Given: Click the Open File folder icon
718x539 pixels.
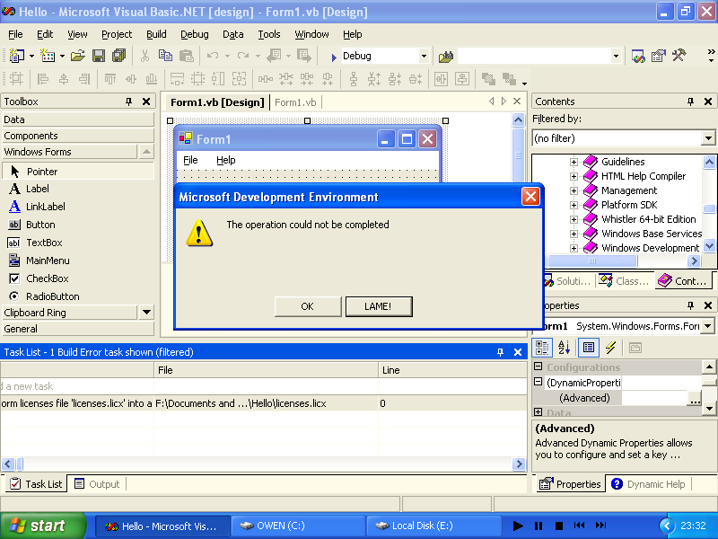Looking at the screenshot, I should tap(78, 56).
